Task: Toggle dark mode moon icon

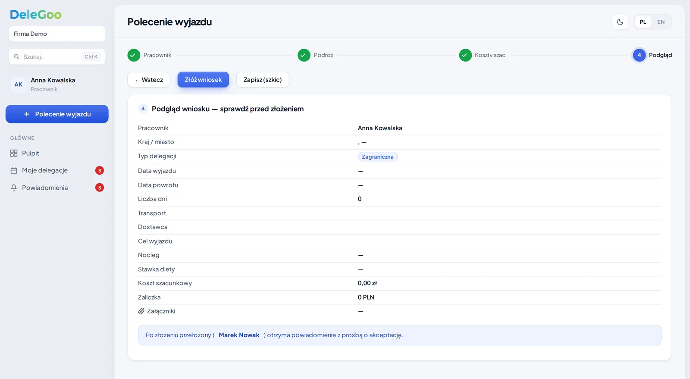Action: point(620,22)
